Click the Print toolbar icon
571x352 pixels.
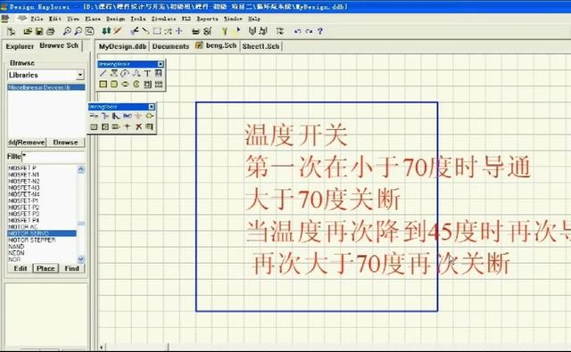pos(50,31)
